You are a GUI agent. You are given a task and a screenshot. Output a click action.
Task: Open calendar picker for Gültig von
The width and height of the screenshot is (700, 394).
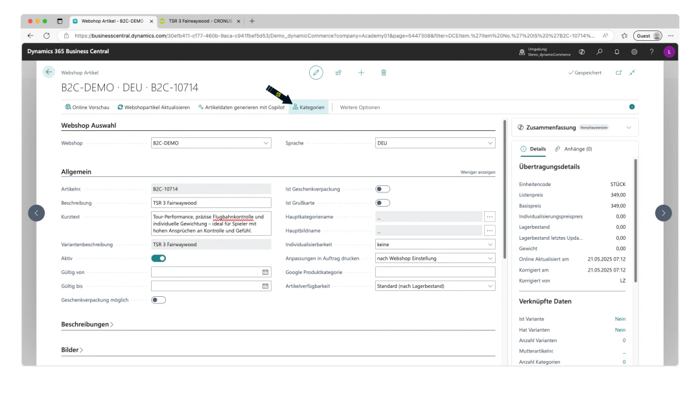coord(265,272)
